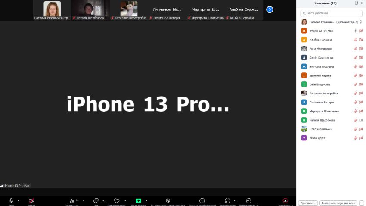366x206 pixels.
Task: Open three-dots menu in participants panel footer
Action: point(362,203)
